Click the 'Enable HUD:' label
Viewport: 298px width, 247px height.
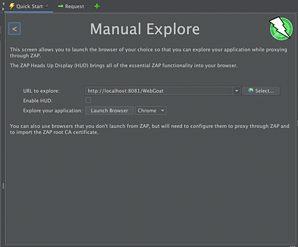[x=38, y=101]
